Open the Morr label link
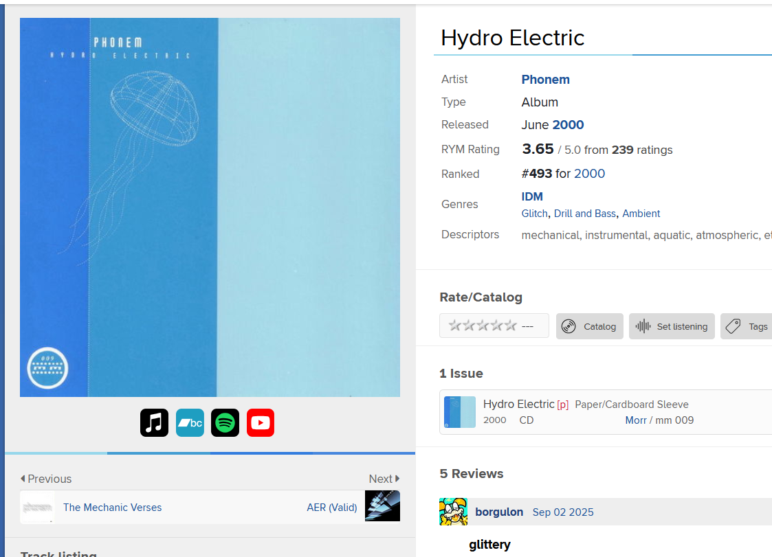Screen dimensions: 772x557 click(636, 420)
